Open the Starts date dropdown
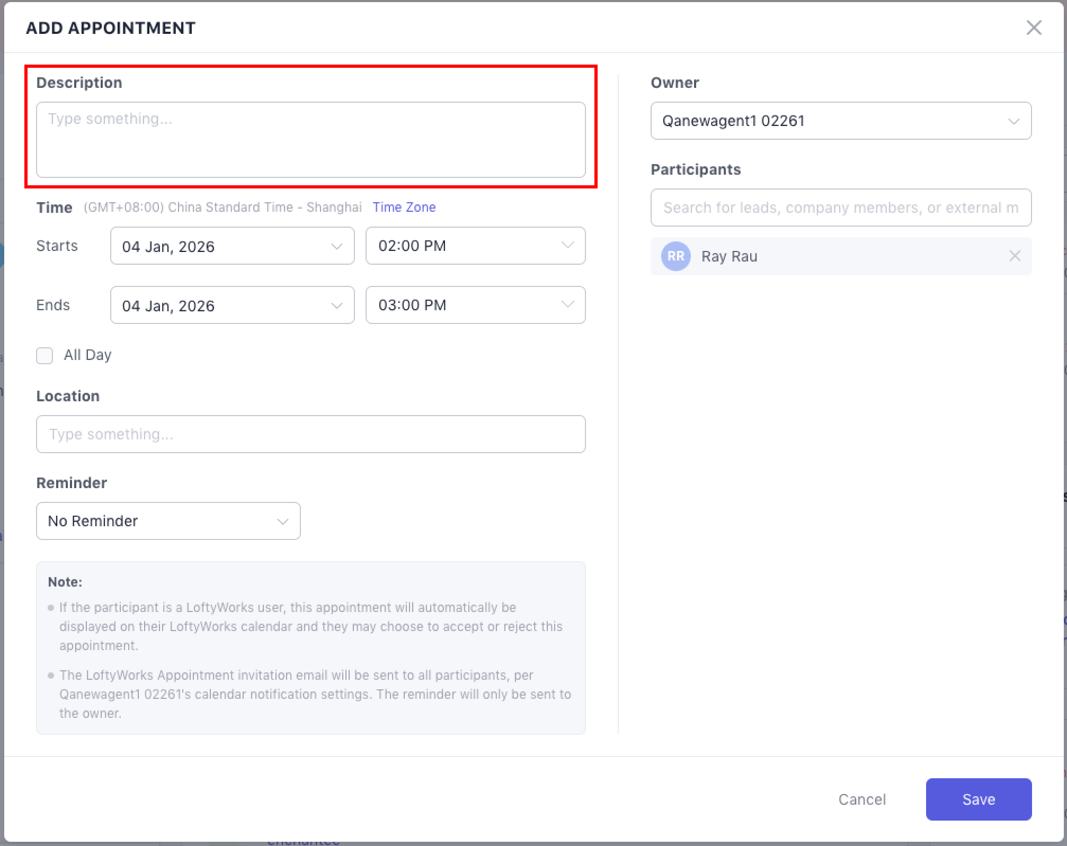Image resolution: width=1067 pixels, height=846 pixels. (232, 246)
